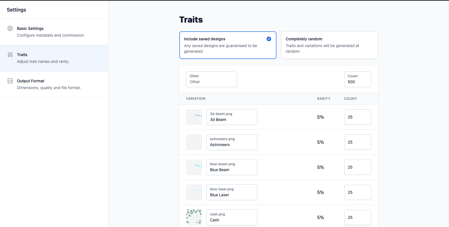Click the 5% rarity of Blue Laser
Screen dimensions: 449x227
tap(321, 192)
